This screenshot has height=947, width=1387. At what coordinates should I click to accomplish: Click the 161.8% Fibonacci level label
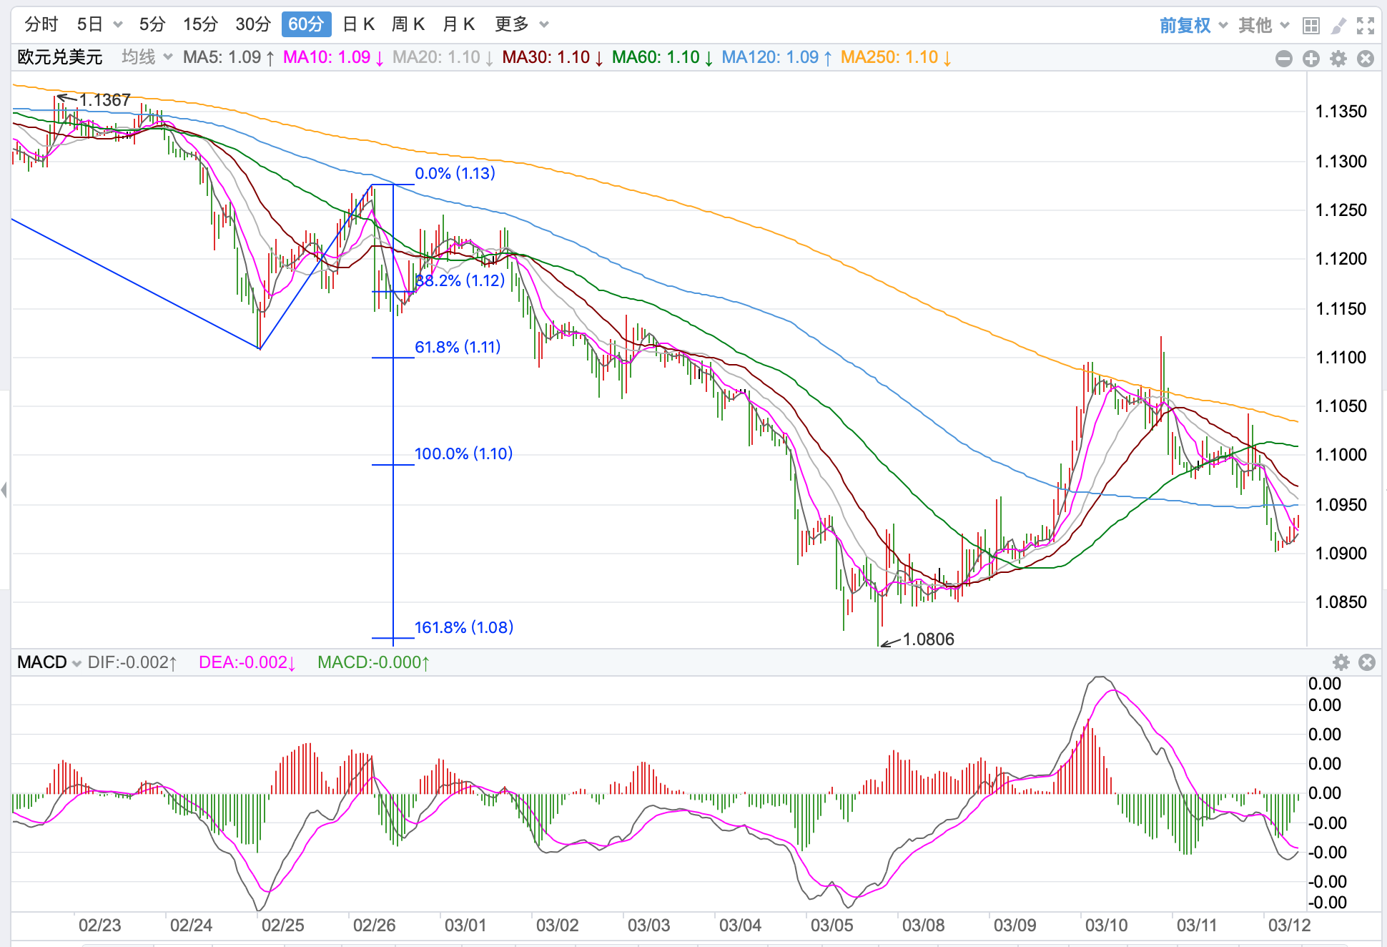click(464, 627)
